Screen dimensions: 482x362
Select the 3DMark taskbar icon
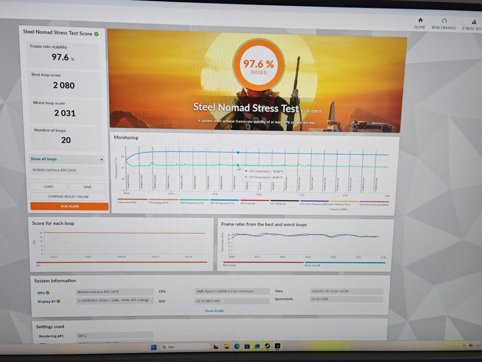tap(277, 346)
